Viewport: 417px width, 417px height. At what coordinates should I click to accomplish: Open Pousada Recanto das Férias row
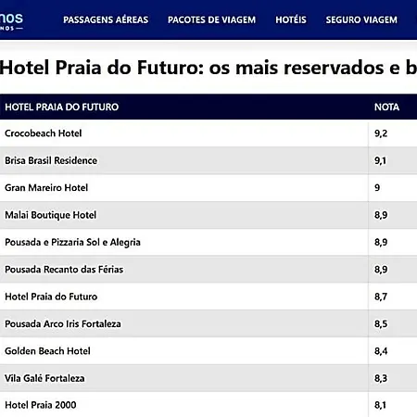(208, 269)
